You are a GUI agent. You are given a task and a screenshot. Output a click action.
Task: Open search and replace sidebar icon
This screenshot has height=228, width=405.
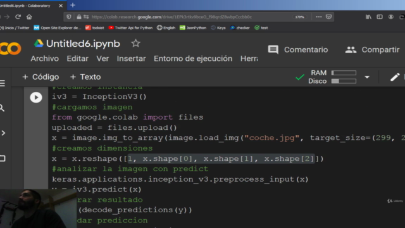pos(2,108)
